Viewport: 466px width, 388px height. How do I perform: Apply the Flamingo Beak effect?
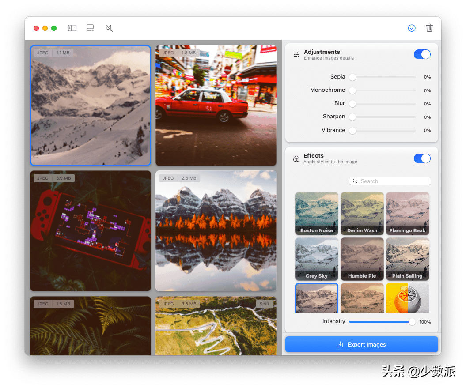tap(407, 214)
